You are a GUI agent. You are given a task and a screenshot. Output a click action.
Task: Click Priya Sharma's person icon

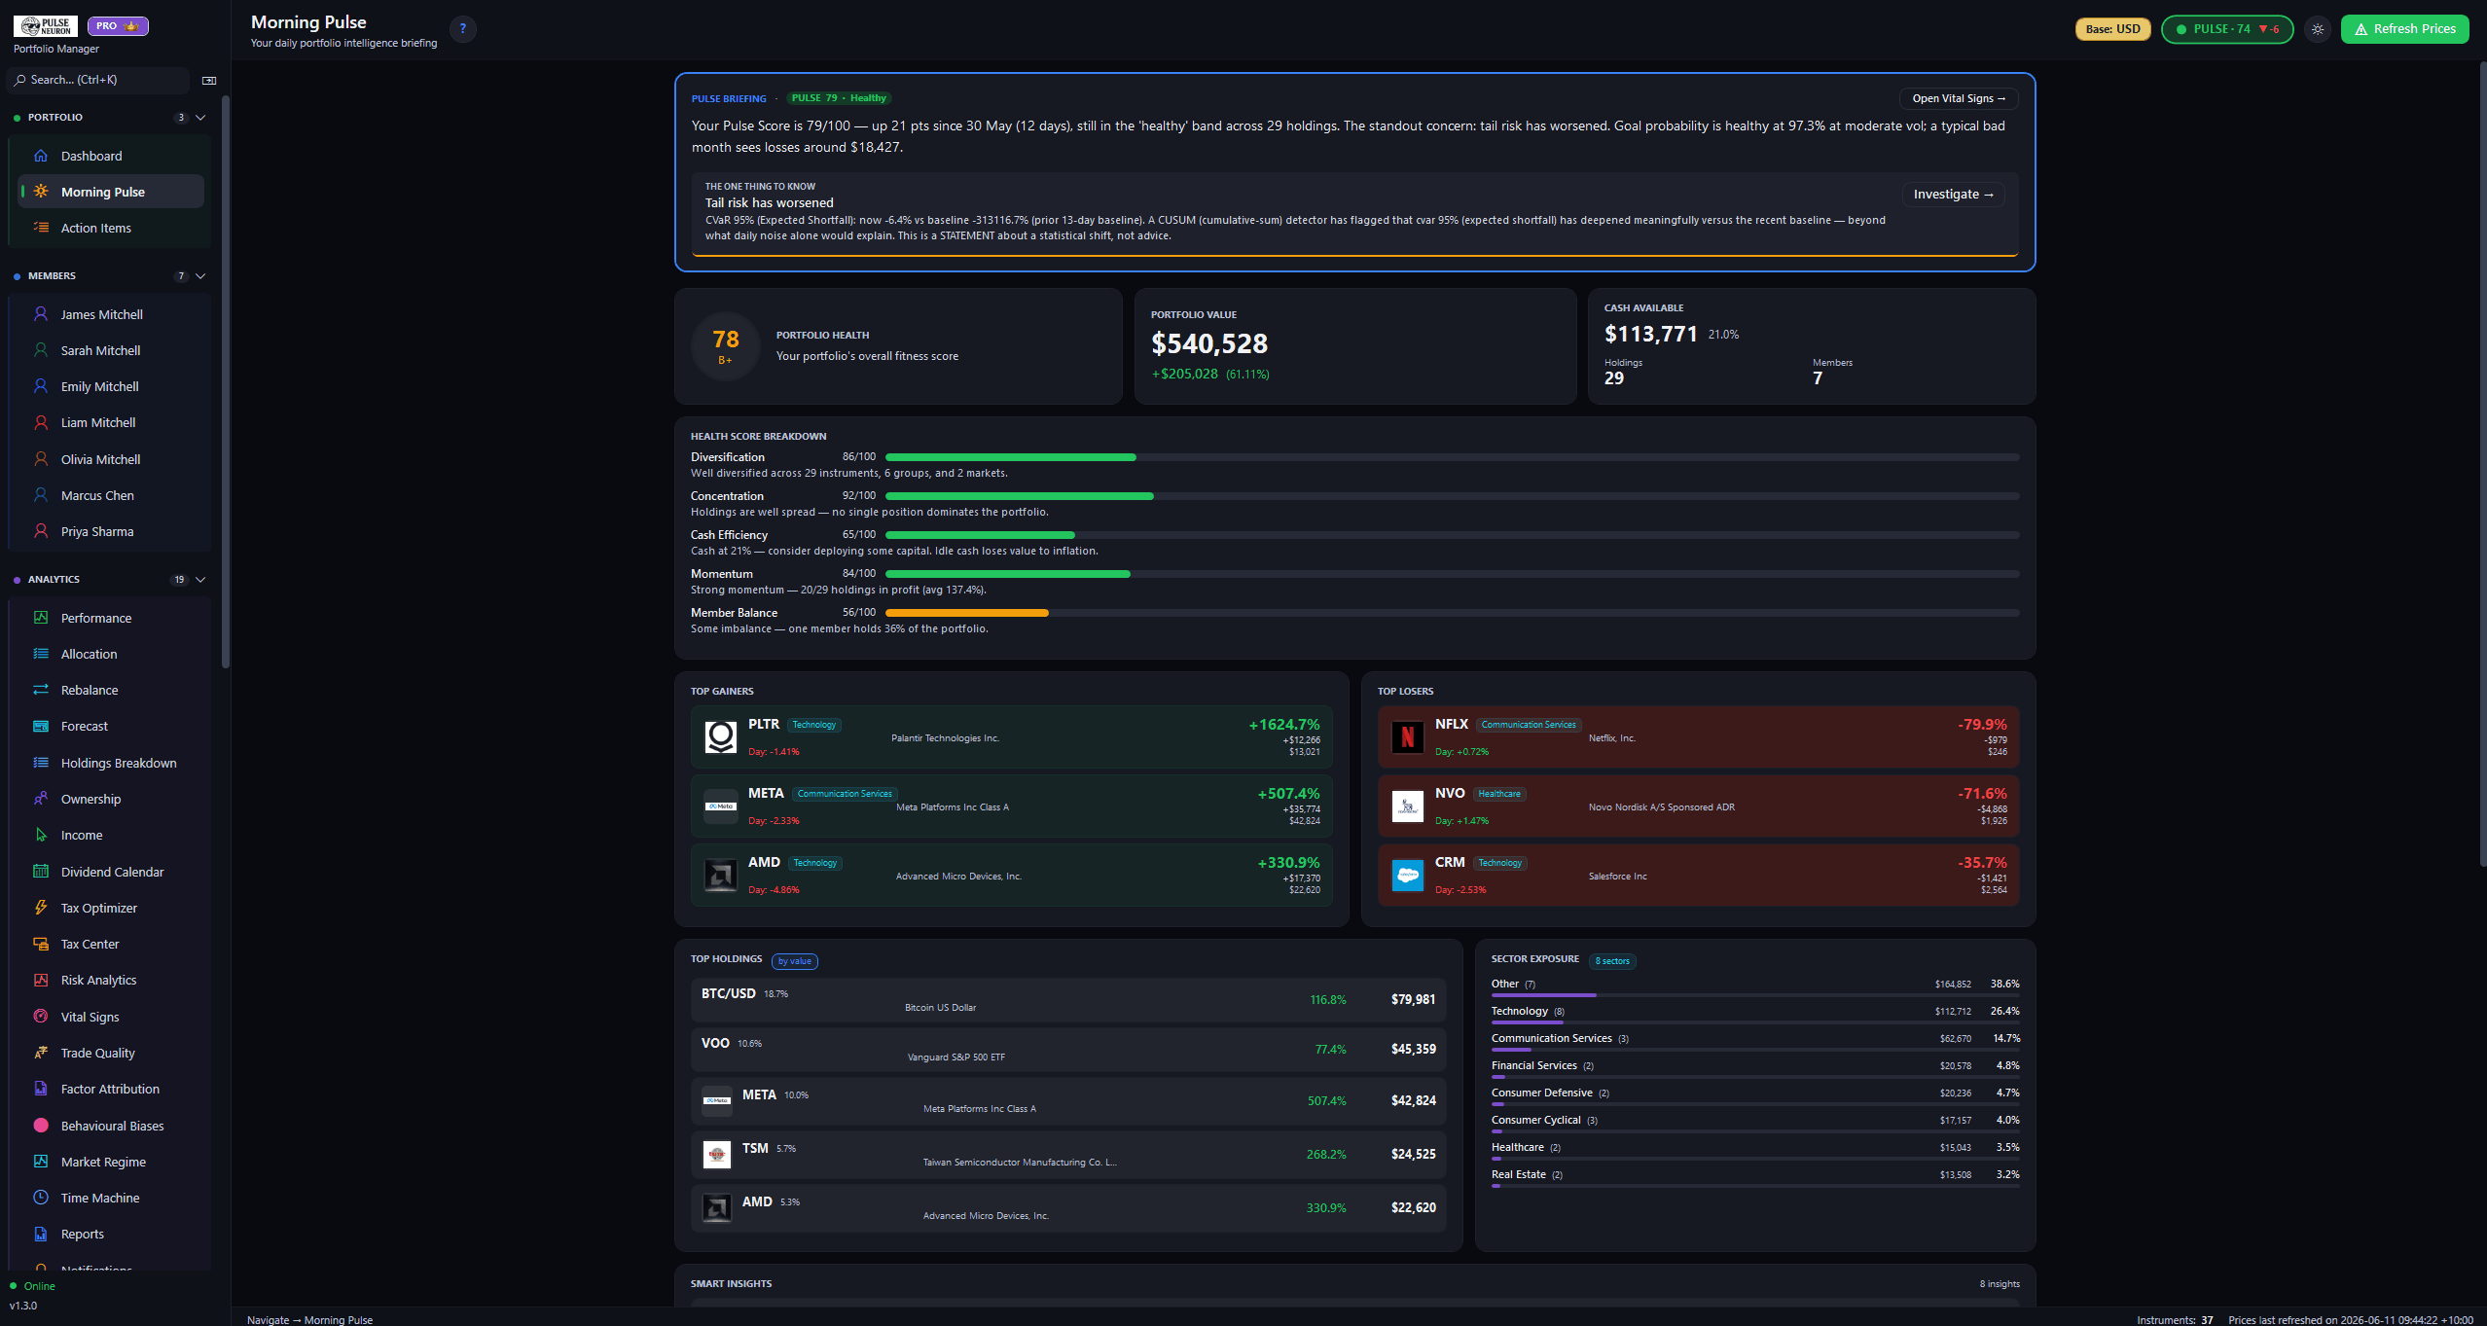[x=41, y=531]
